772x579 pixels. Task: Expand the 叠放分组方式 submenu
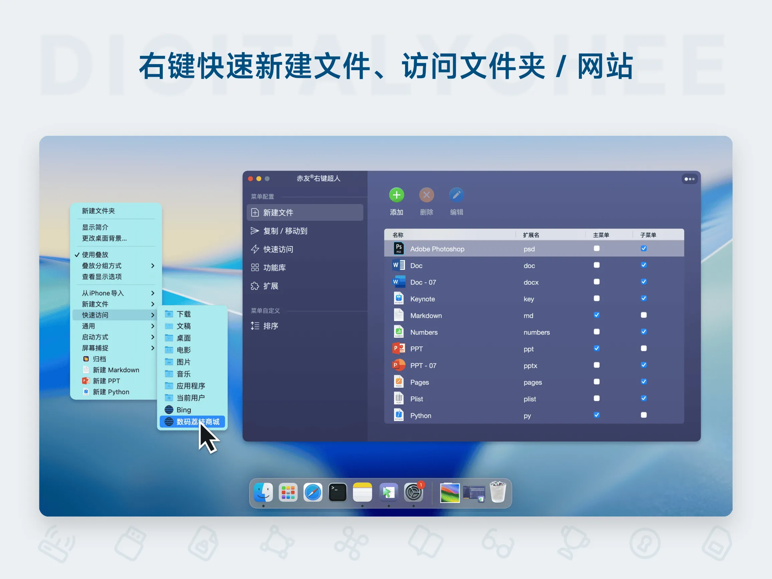pyautogui.click(x=101, y=266)
